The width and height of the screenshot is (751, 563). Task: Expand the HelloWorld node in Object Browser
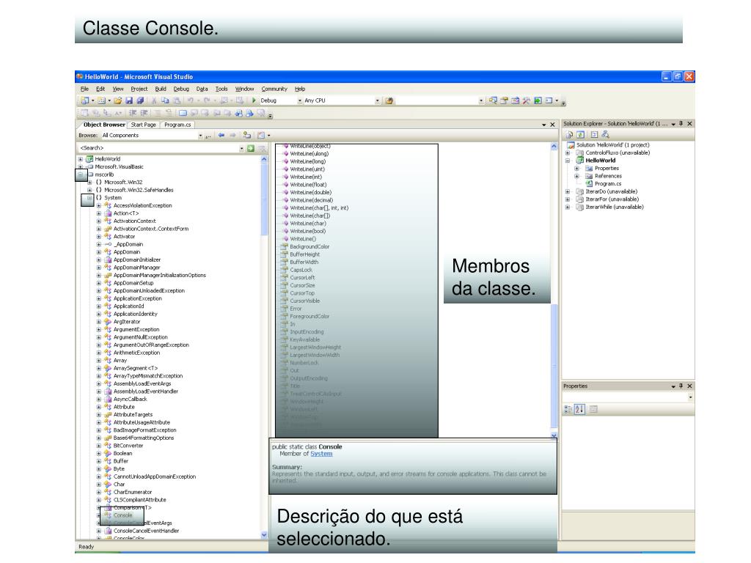pyautogui.click(x=81, y=159)
